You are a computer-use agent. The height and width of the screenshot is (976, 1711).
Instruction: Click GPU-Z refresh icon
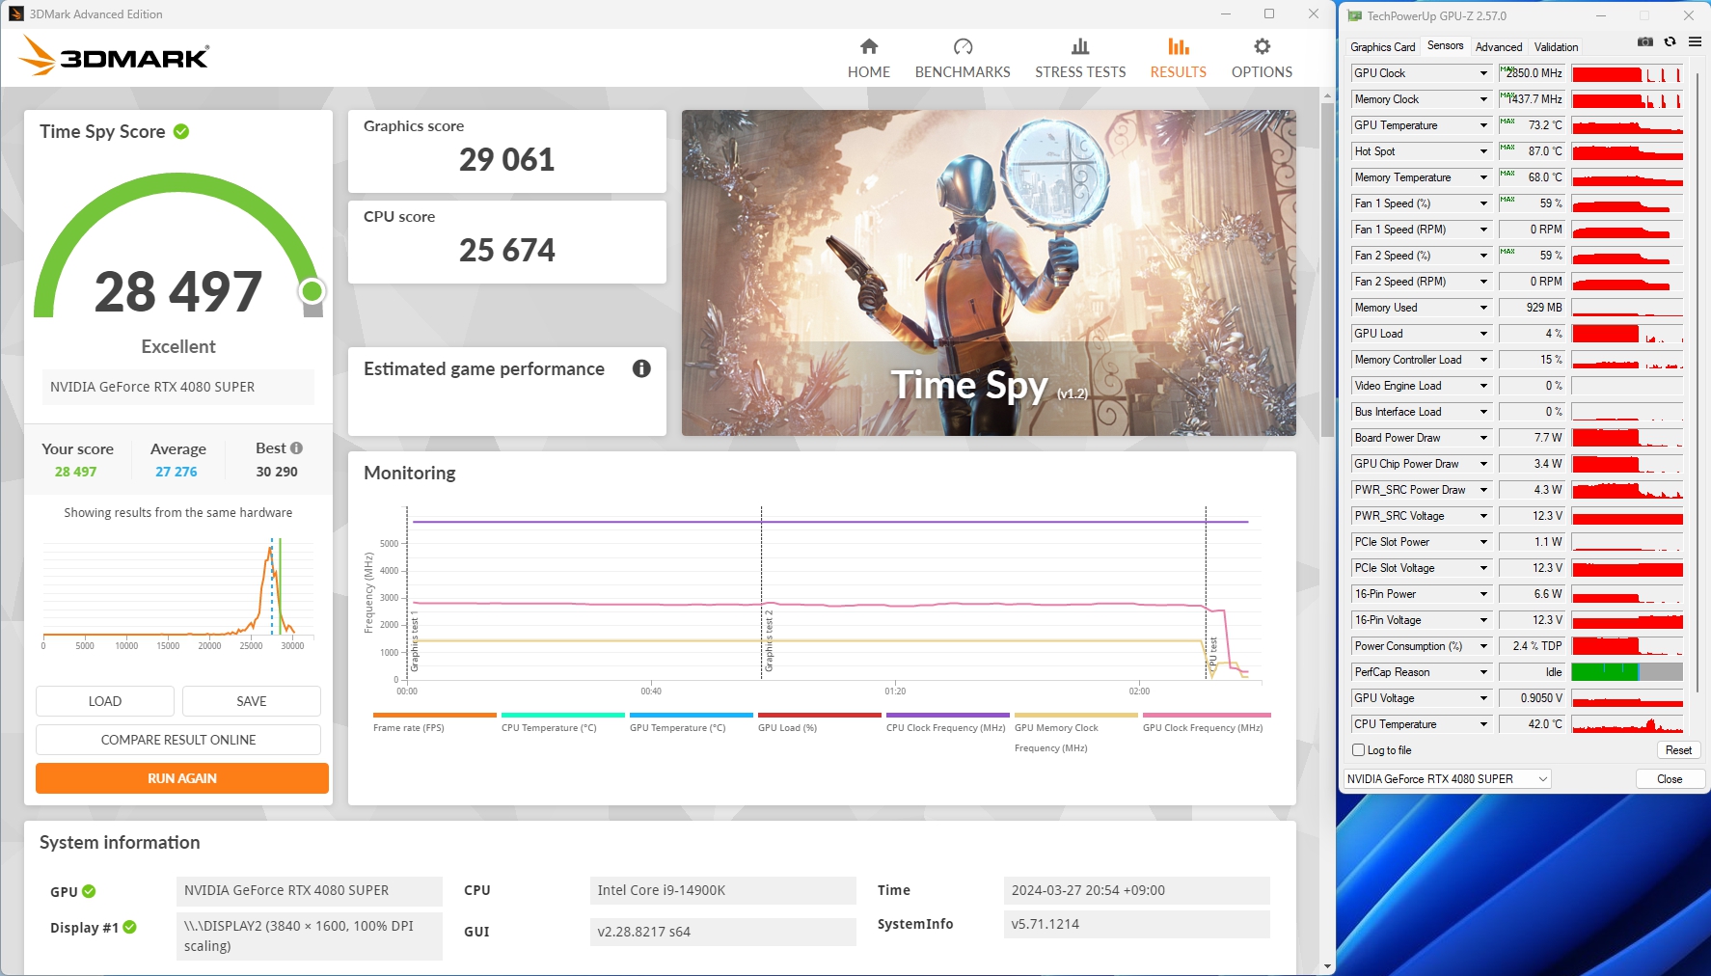tap(1670, 41)
